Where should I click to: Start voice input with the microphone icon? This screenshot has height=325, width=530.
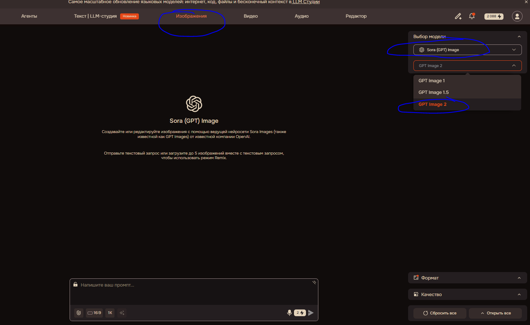[289, 313]
